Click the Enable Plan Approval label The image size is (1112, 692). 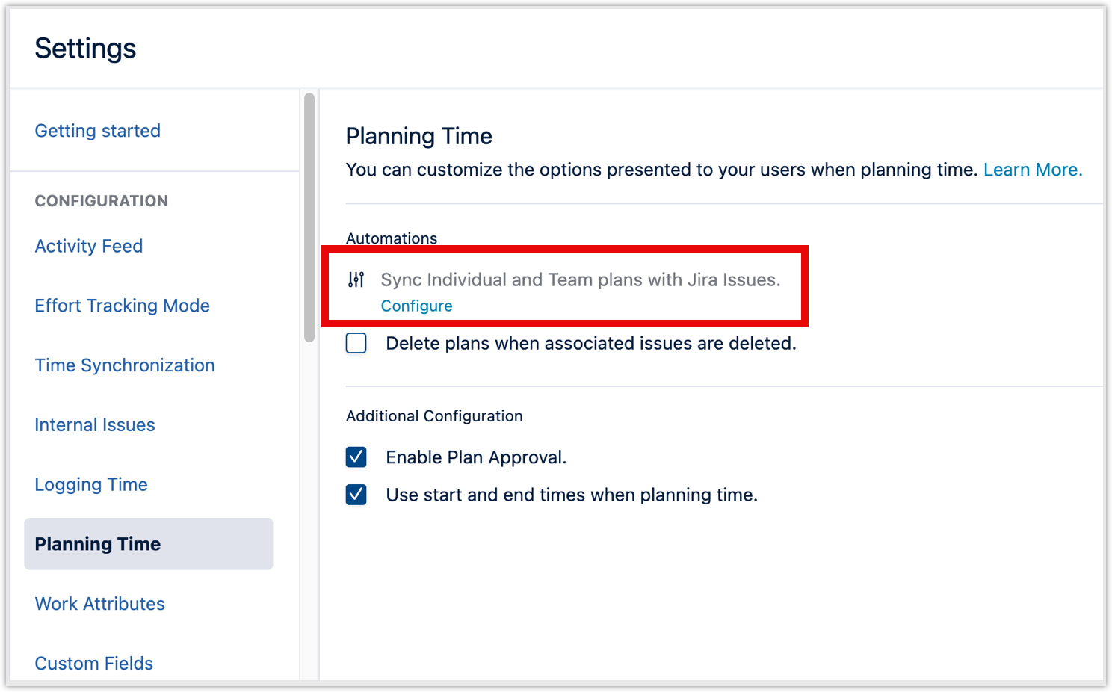click(x=476, y=457)
